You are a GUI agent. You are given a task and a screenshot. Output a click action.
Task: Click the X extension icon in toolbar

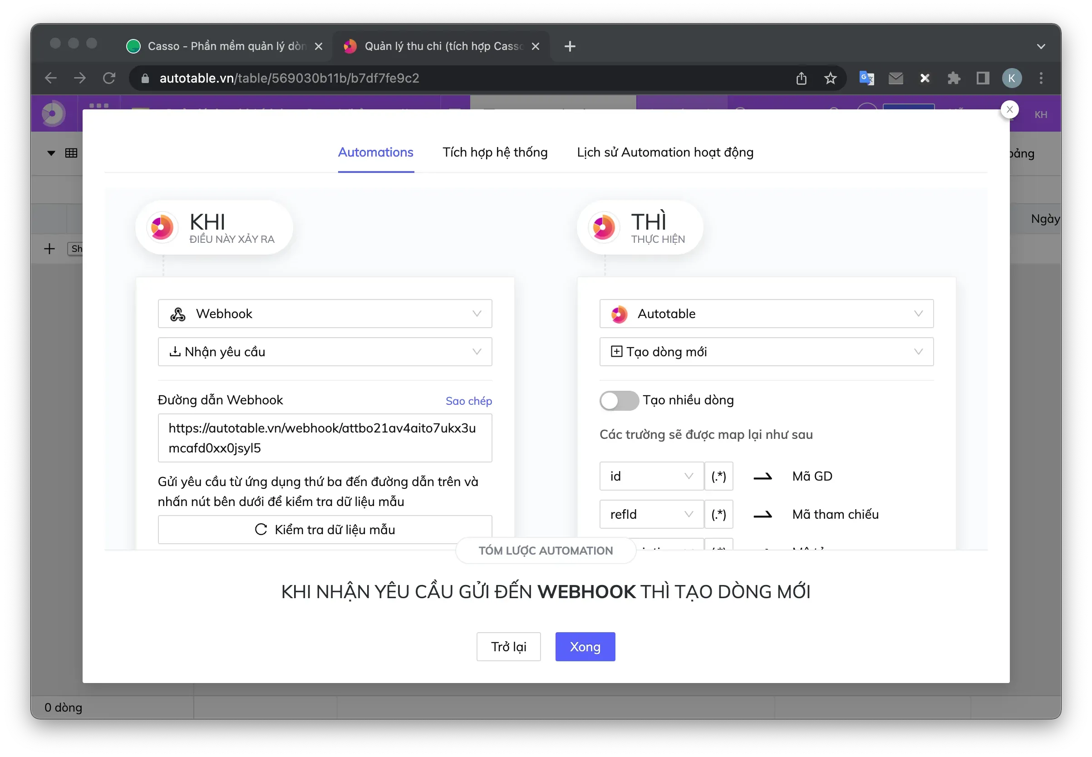(x=925, y=78)
